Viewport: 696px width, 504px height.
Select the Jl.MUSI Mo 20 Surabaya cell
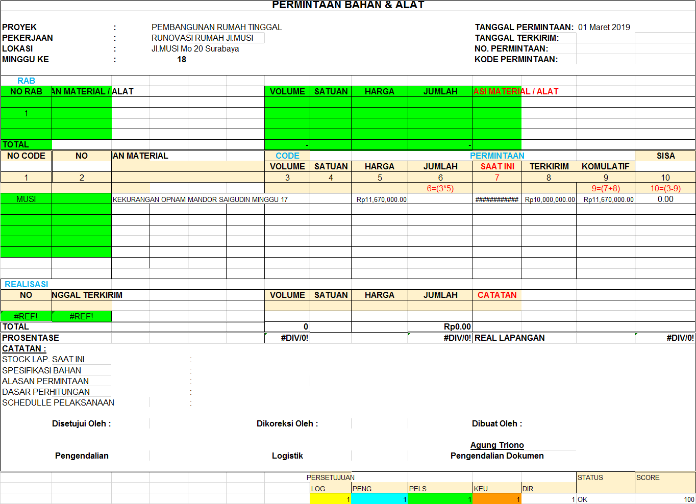click(x=195, y=48)
